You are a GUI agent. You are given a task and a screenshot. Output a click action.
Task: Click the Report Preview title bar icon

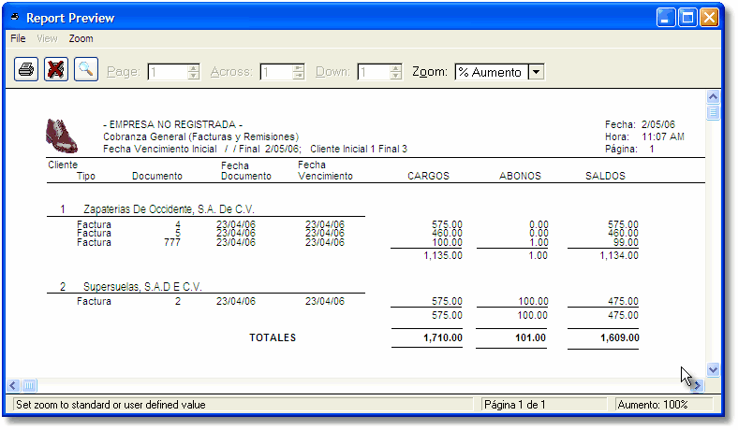[x=14, y=17]
